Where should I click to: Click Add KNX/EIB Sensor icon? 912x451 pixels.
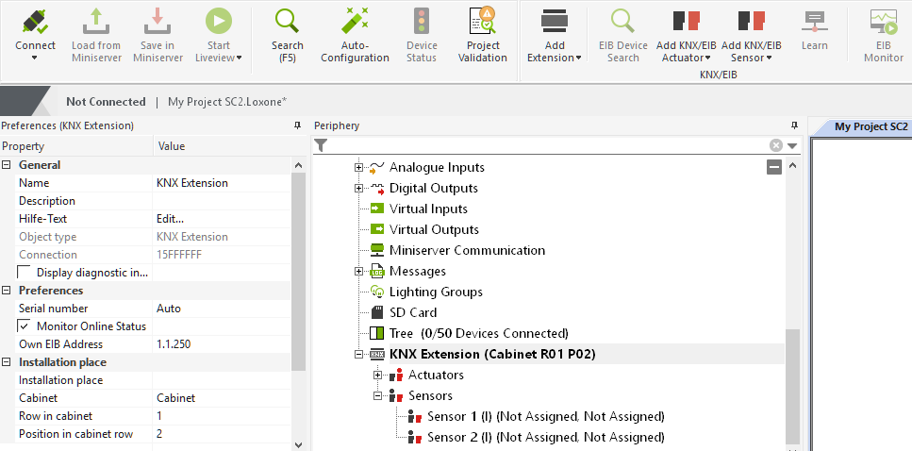click(x=752, y=21)
